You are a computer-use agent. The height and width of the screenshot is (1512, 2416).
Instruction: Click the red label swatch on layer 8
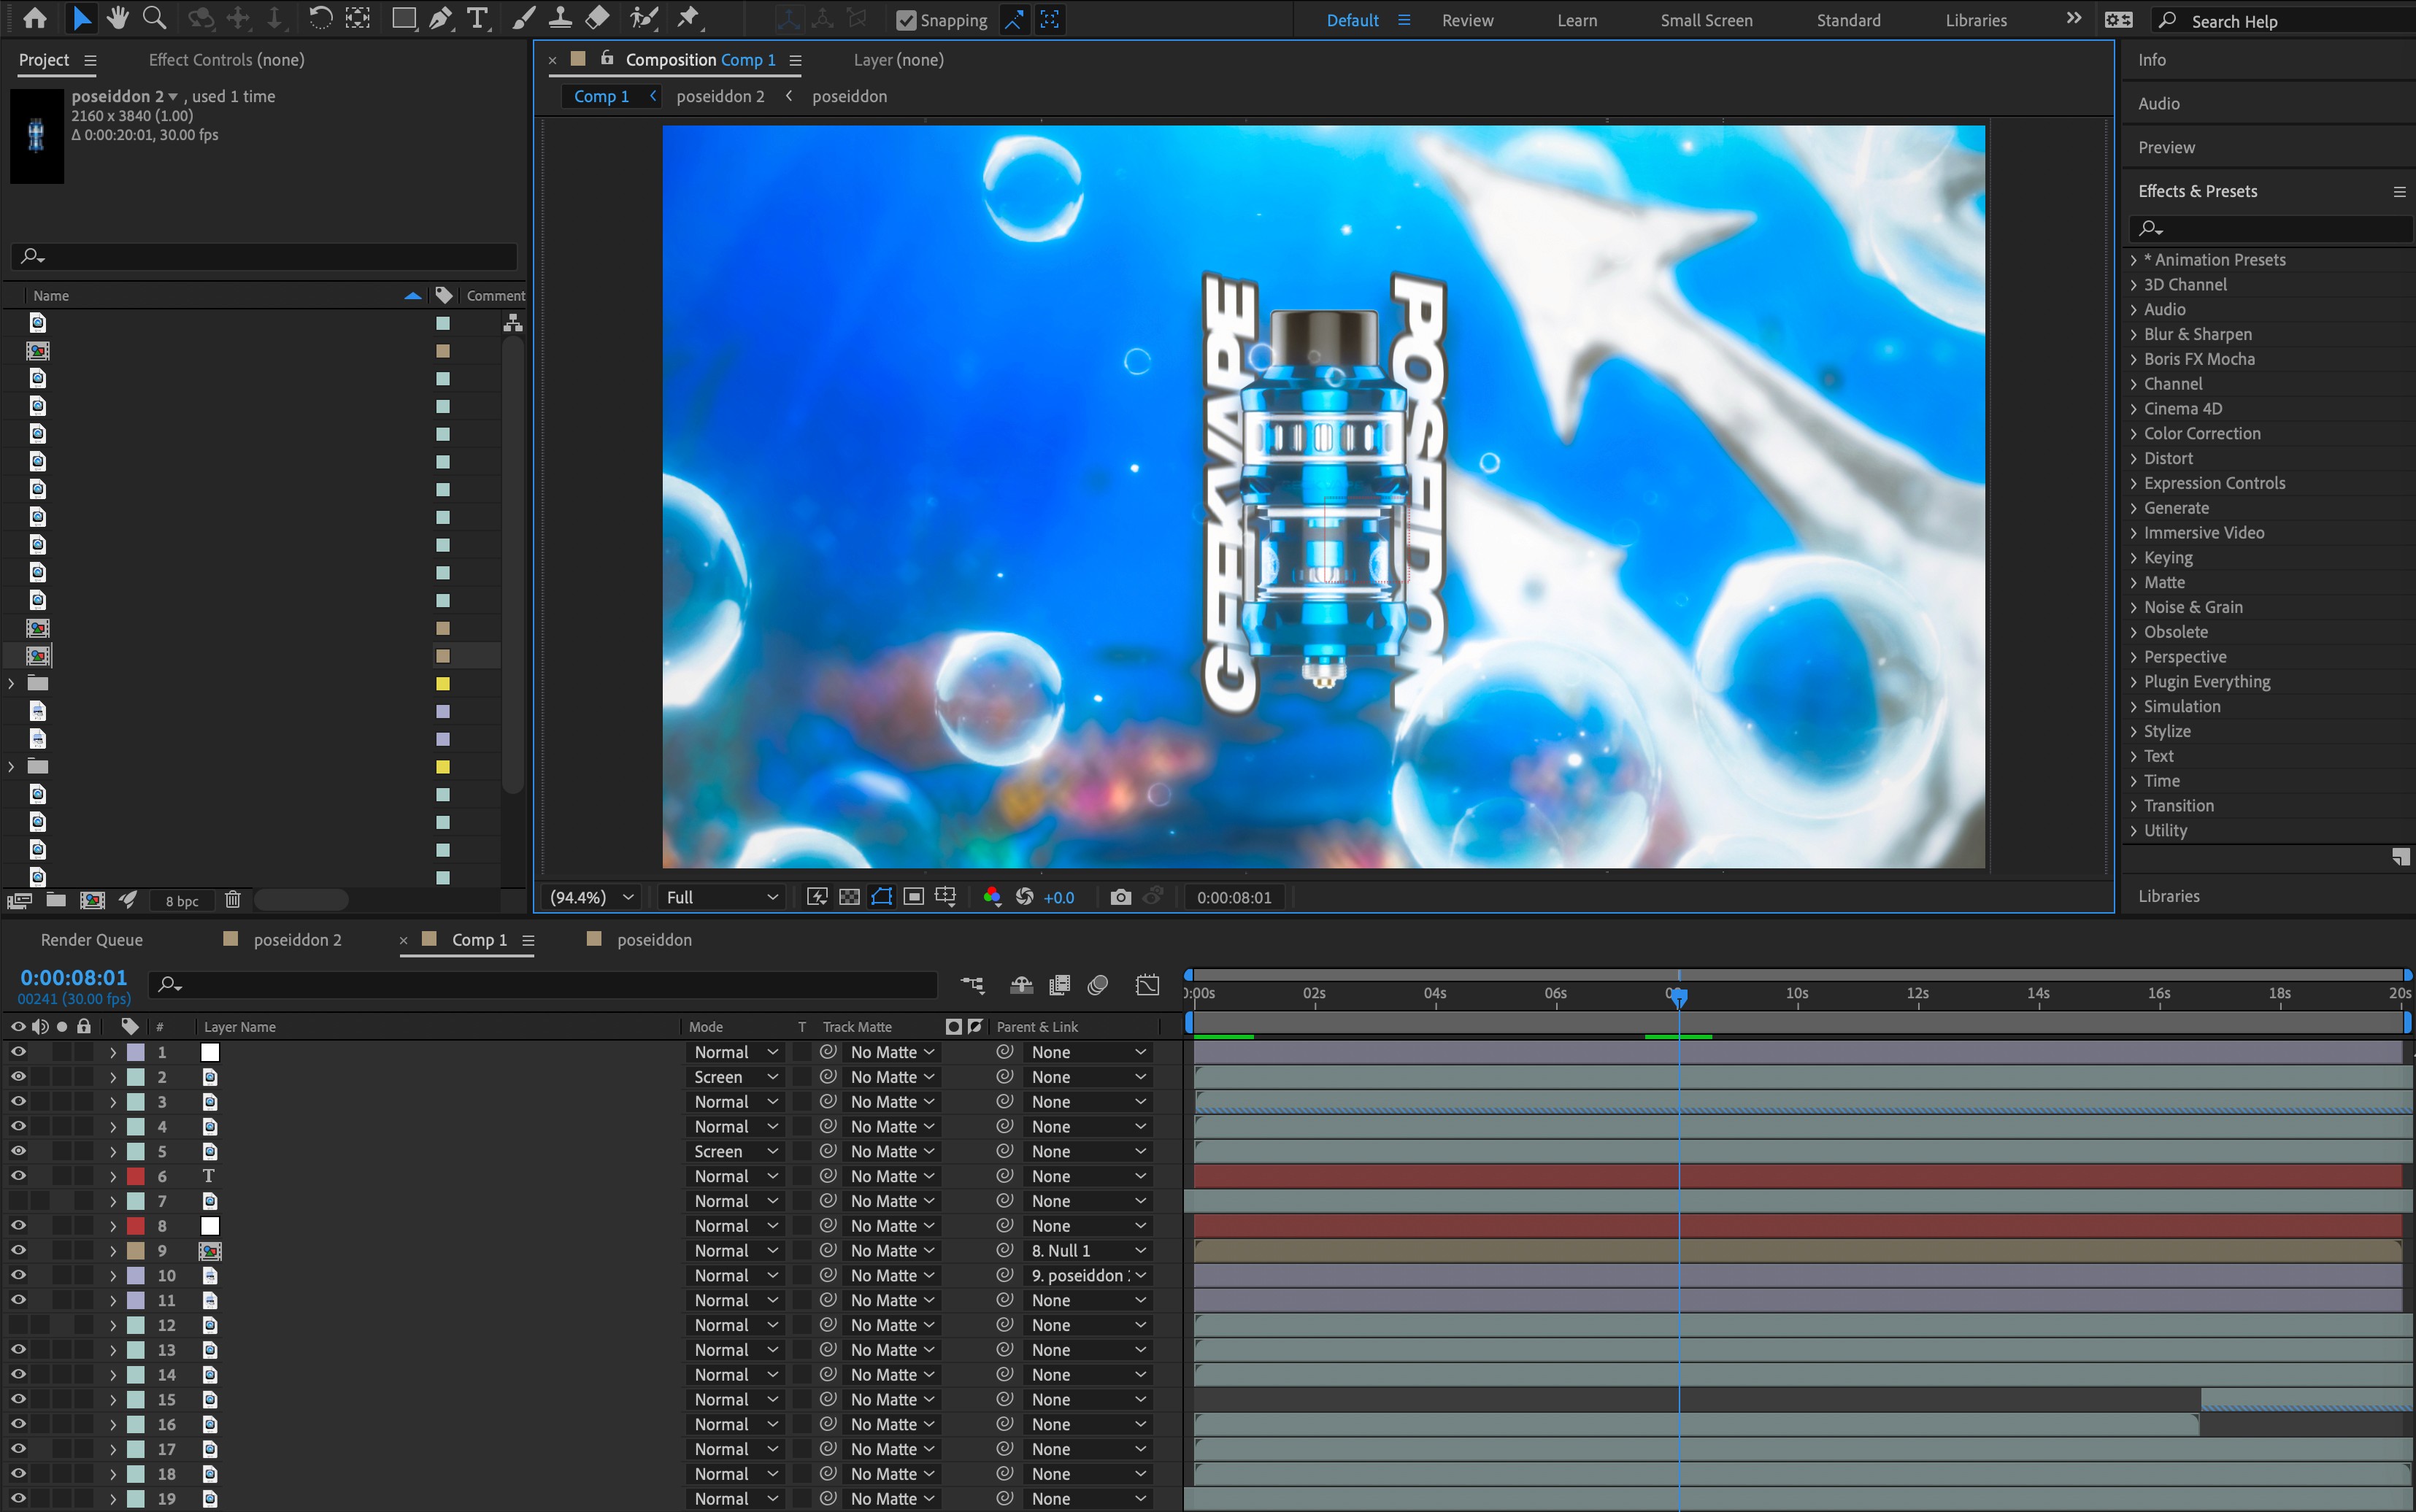click(x=136, y=1226)
